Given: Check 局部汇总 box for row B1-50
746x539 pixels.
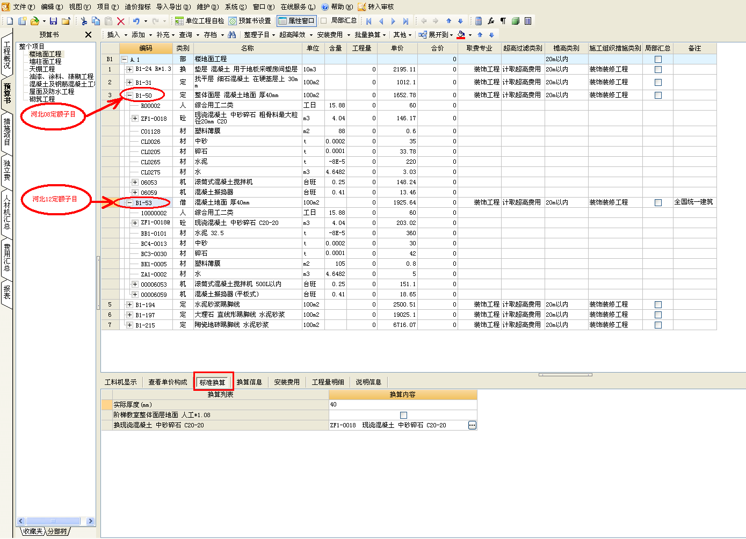Looking at the screenshot, I should click(x=658, y=95).
